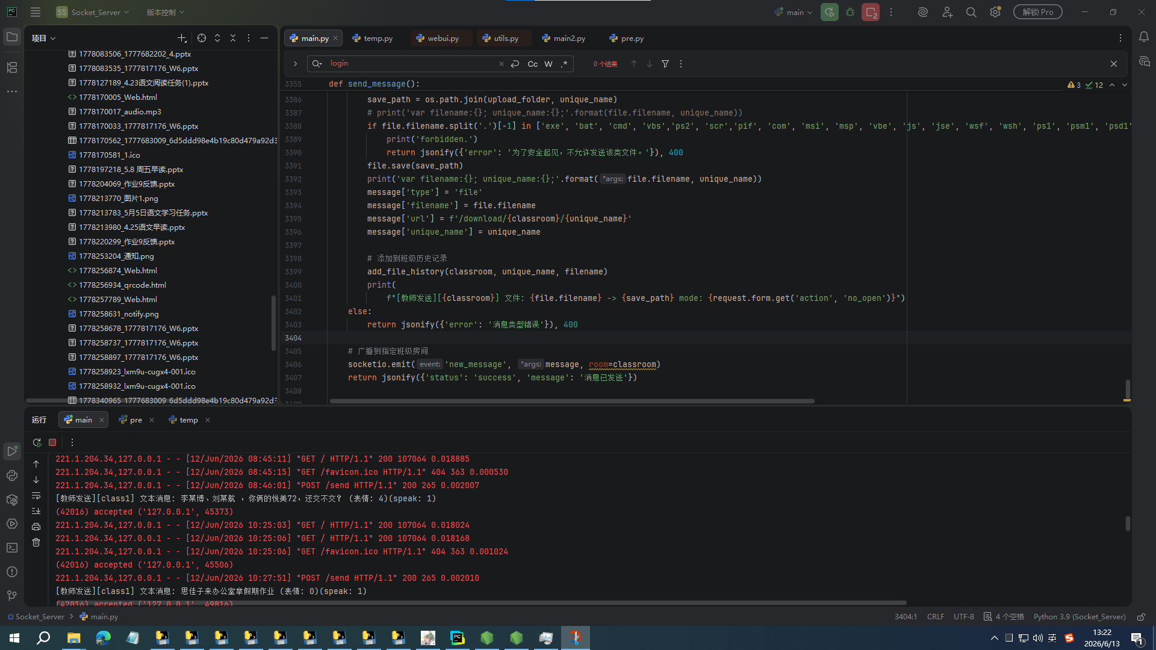
Task: Open Problems tool window
Action: coord(12,572)
